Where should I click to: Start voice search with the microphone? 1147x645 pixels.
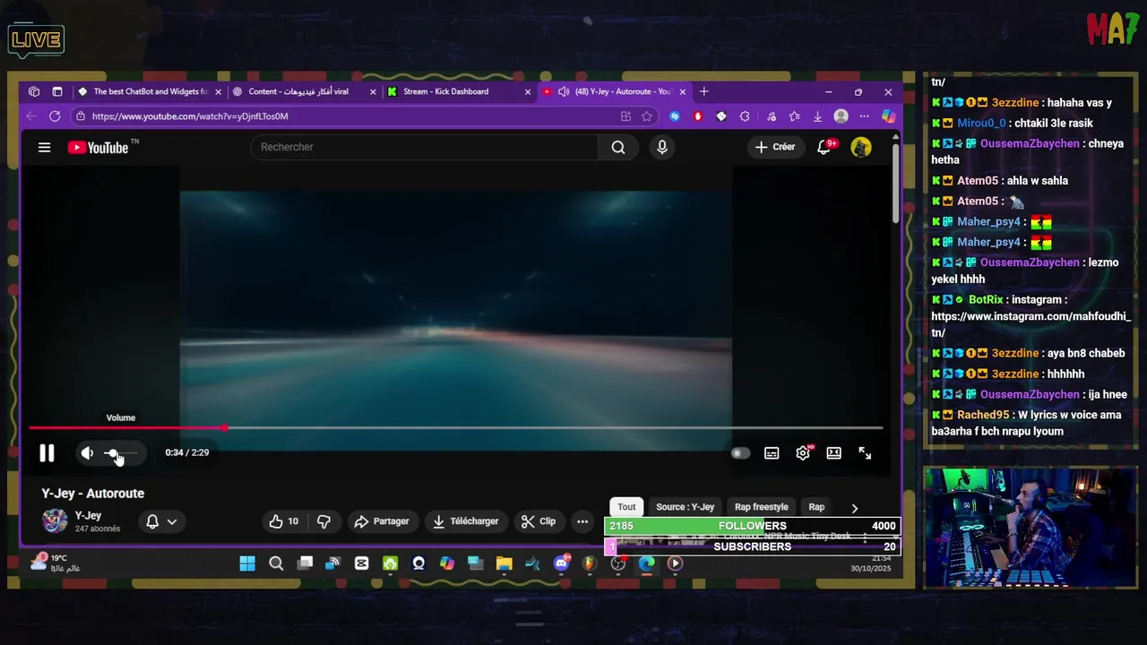click(x=662, y=147)
